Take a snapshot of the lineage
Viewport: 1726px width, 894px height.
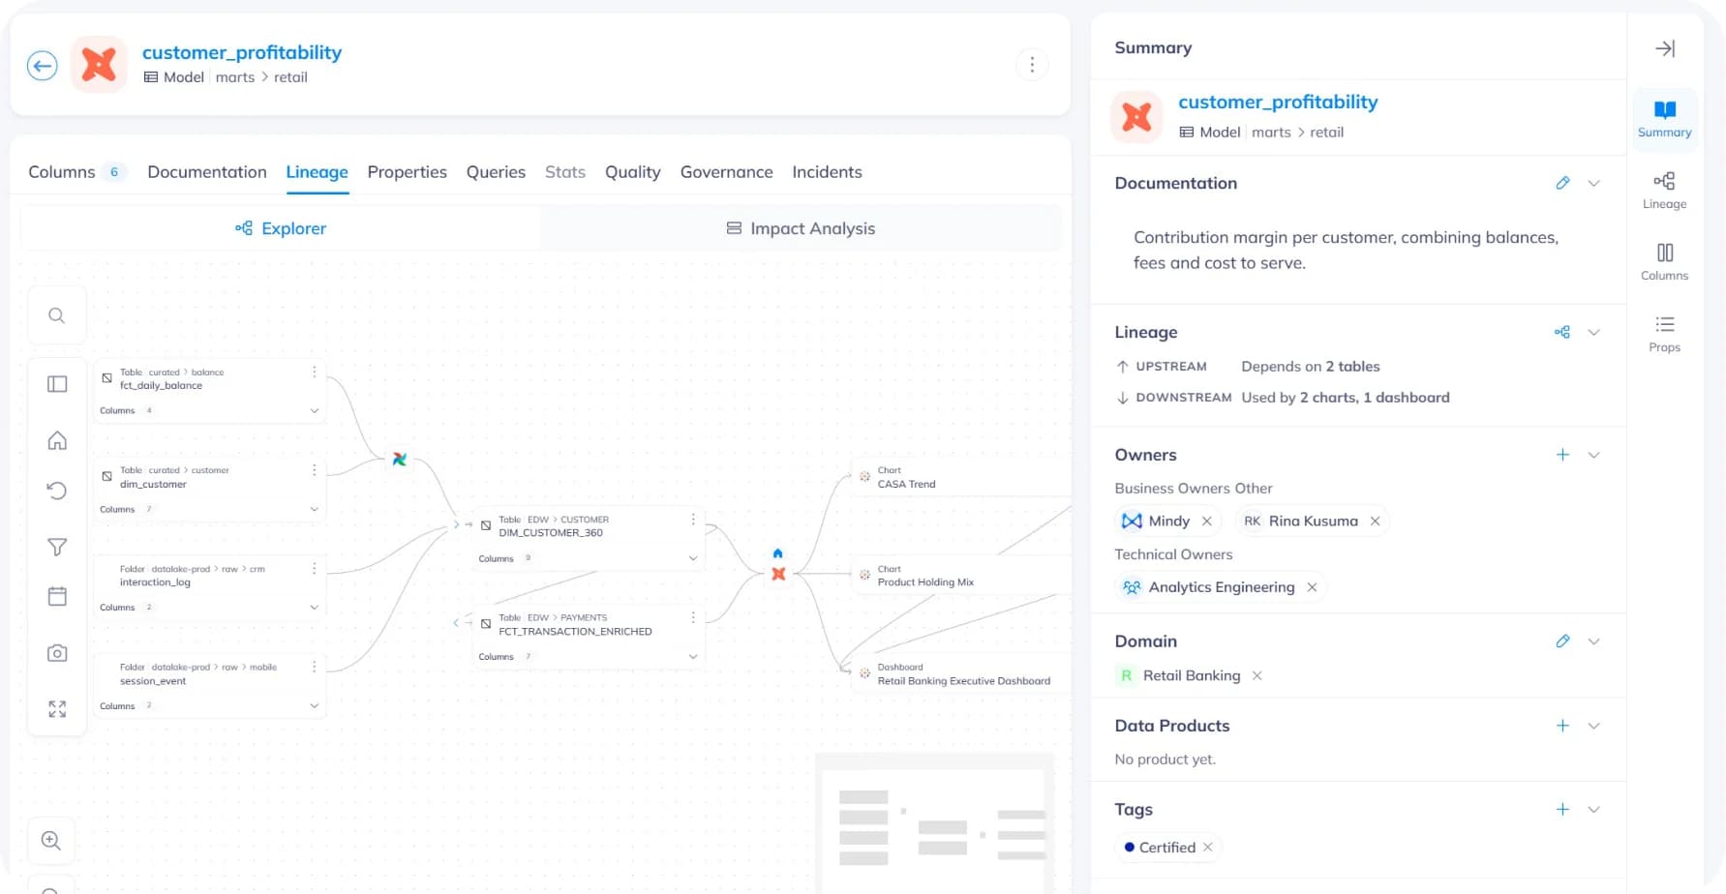point(57,653)
